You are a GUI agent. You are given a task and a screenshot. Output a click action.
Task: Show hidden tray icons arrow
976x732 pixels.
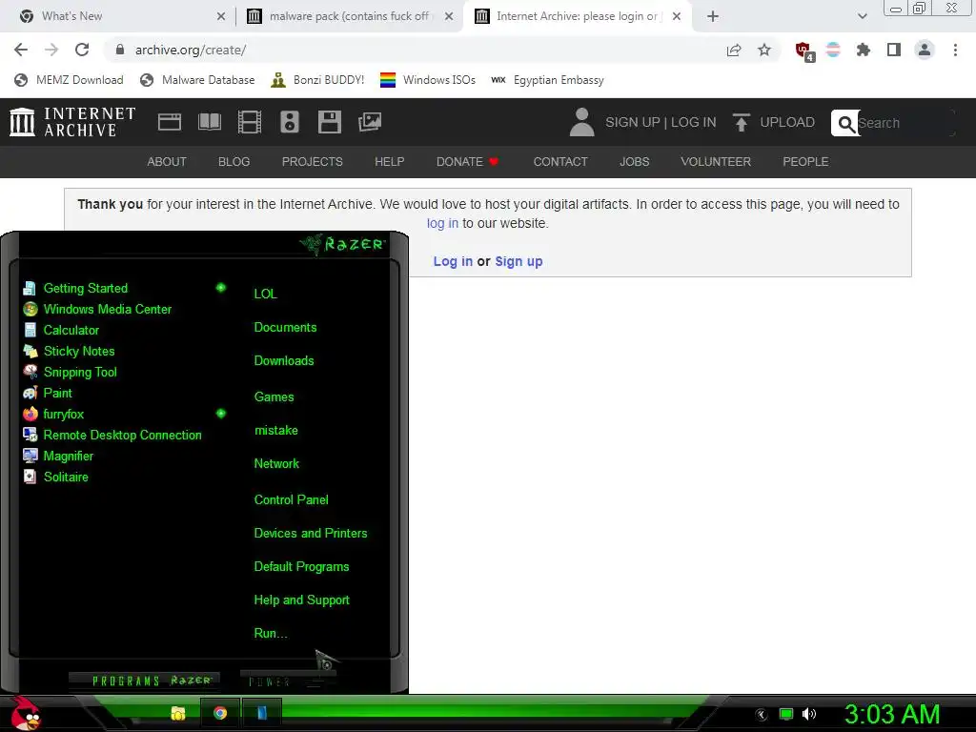[x=762, y=715]
